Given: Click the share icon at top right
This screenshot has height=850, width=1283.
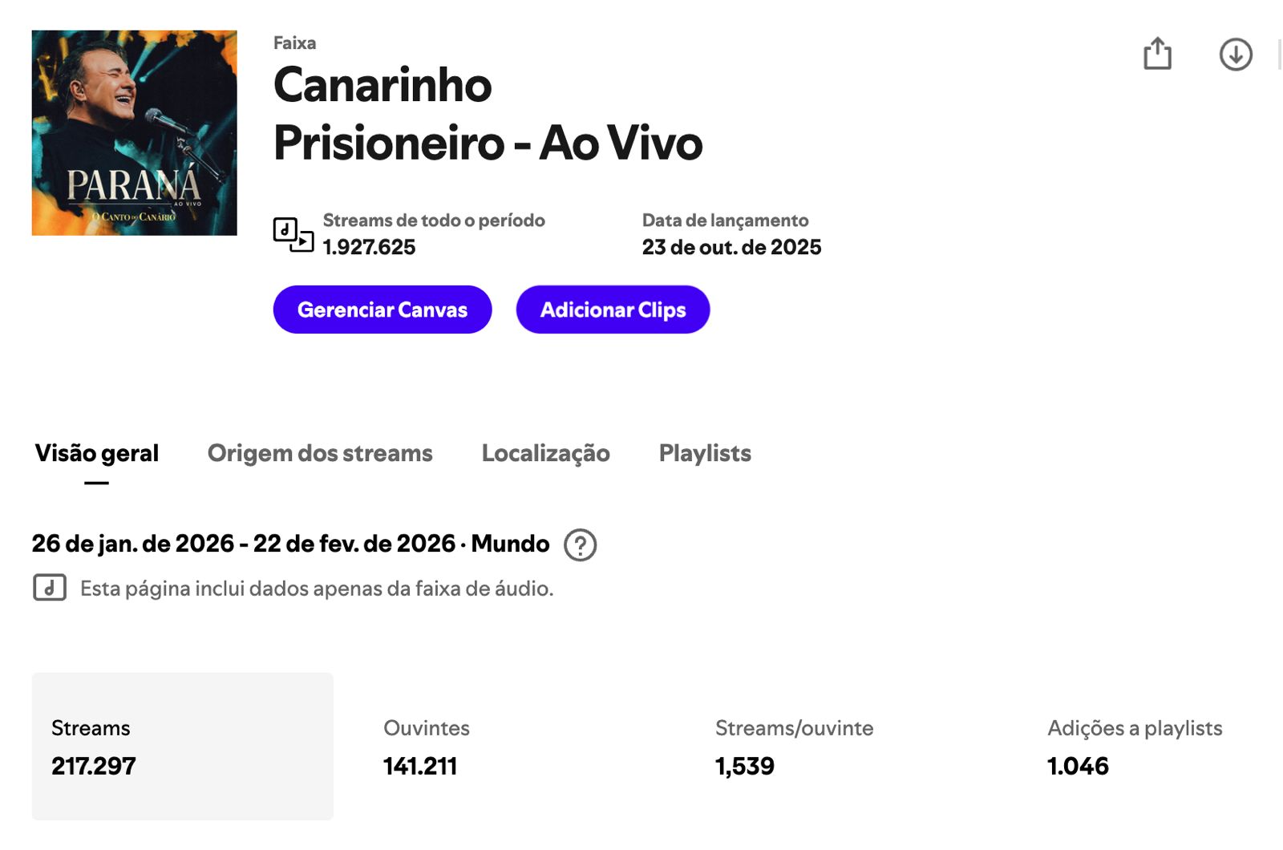Looking at the screenshot, I should click(1157, 55).
